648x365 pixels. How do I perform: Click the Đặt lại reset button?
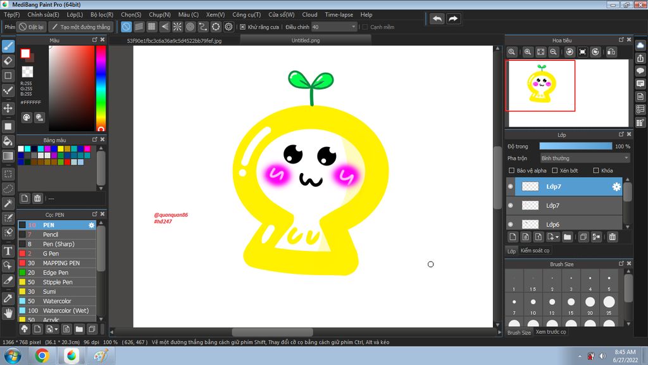(32, 27)
